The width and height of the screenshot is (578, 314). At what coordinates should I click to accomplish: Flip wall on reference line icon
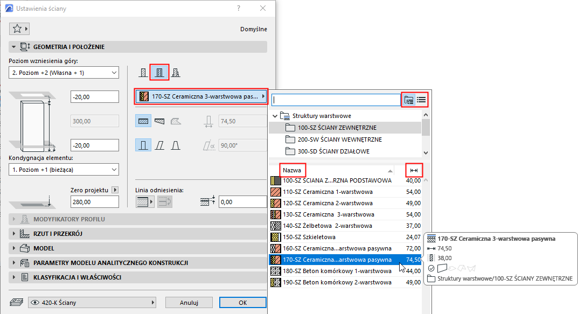[165, 201]
